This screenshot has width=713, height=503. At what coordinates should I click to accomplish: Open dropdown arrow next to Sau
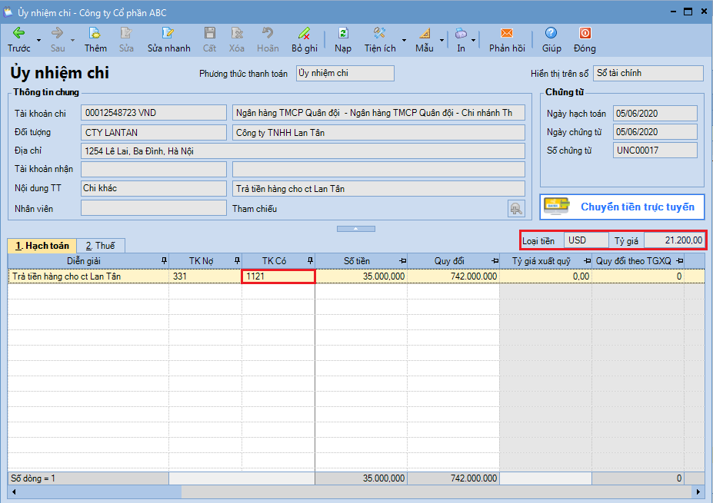coord(73,40)
